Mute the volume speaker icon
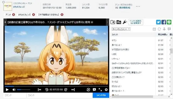Screen dimensions: 173x99 [14, 90]
